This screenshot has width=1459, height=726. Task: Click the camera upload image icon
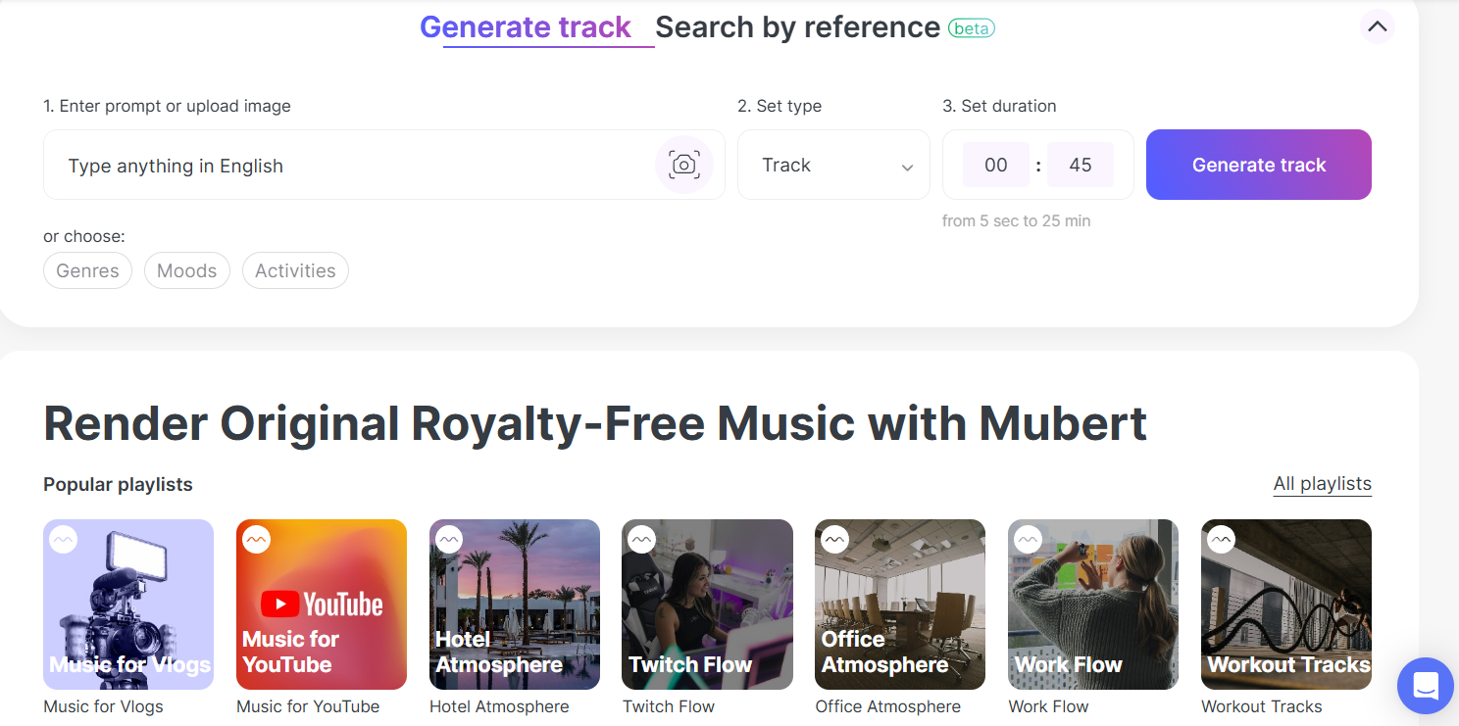click(x=683, y=165)
